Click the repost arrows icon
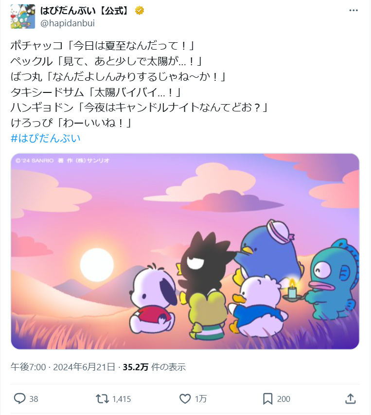The height and width of the screenshot is (415, 371). pyautogui.click(x=102, y=398)
